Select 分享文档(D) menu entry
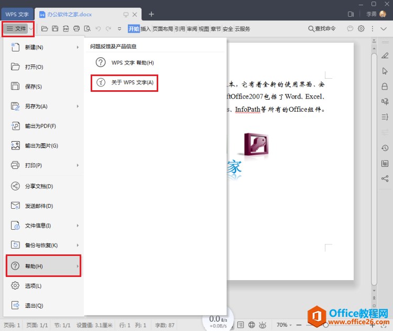Image resolution: width=393 pixels, height=331 pixels. (43, 186)
